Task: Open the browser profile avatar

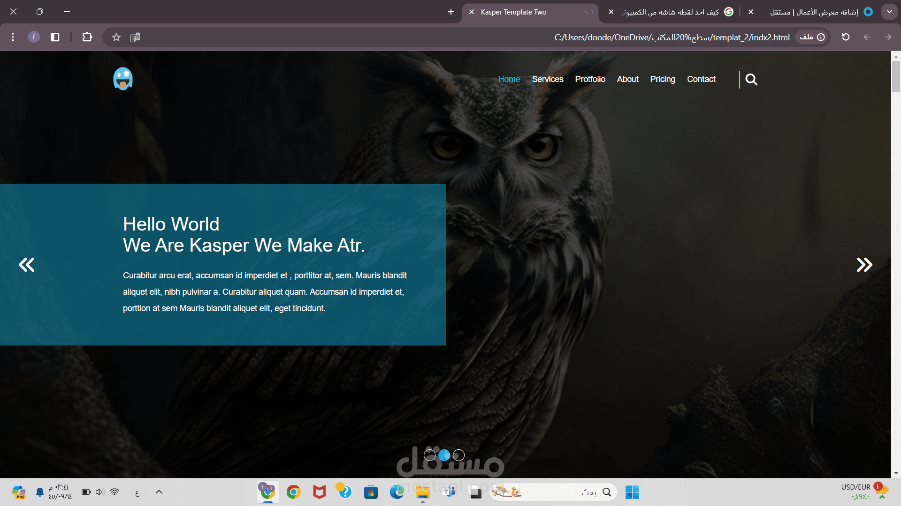Action: coord(34,37)
